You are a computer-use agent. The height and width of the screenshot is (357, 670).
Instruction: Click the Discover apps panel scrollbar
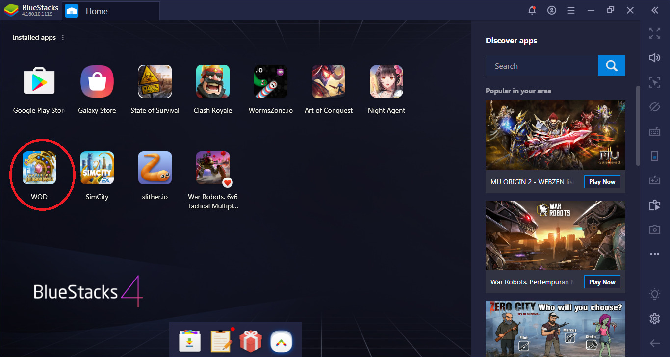(638, 126)
